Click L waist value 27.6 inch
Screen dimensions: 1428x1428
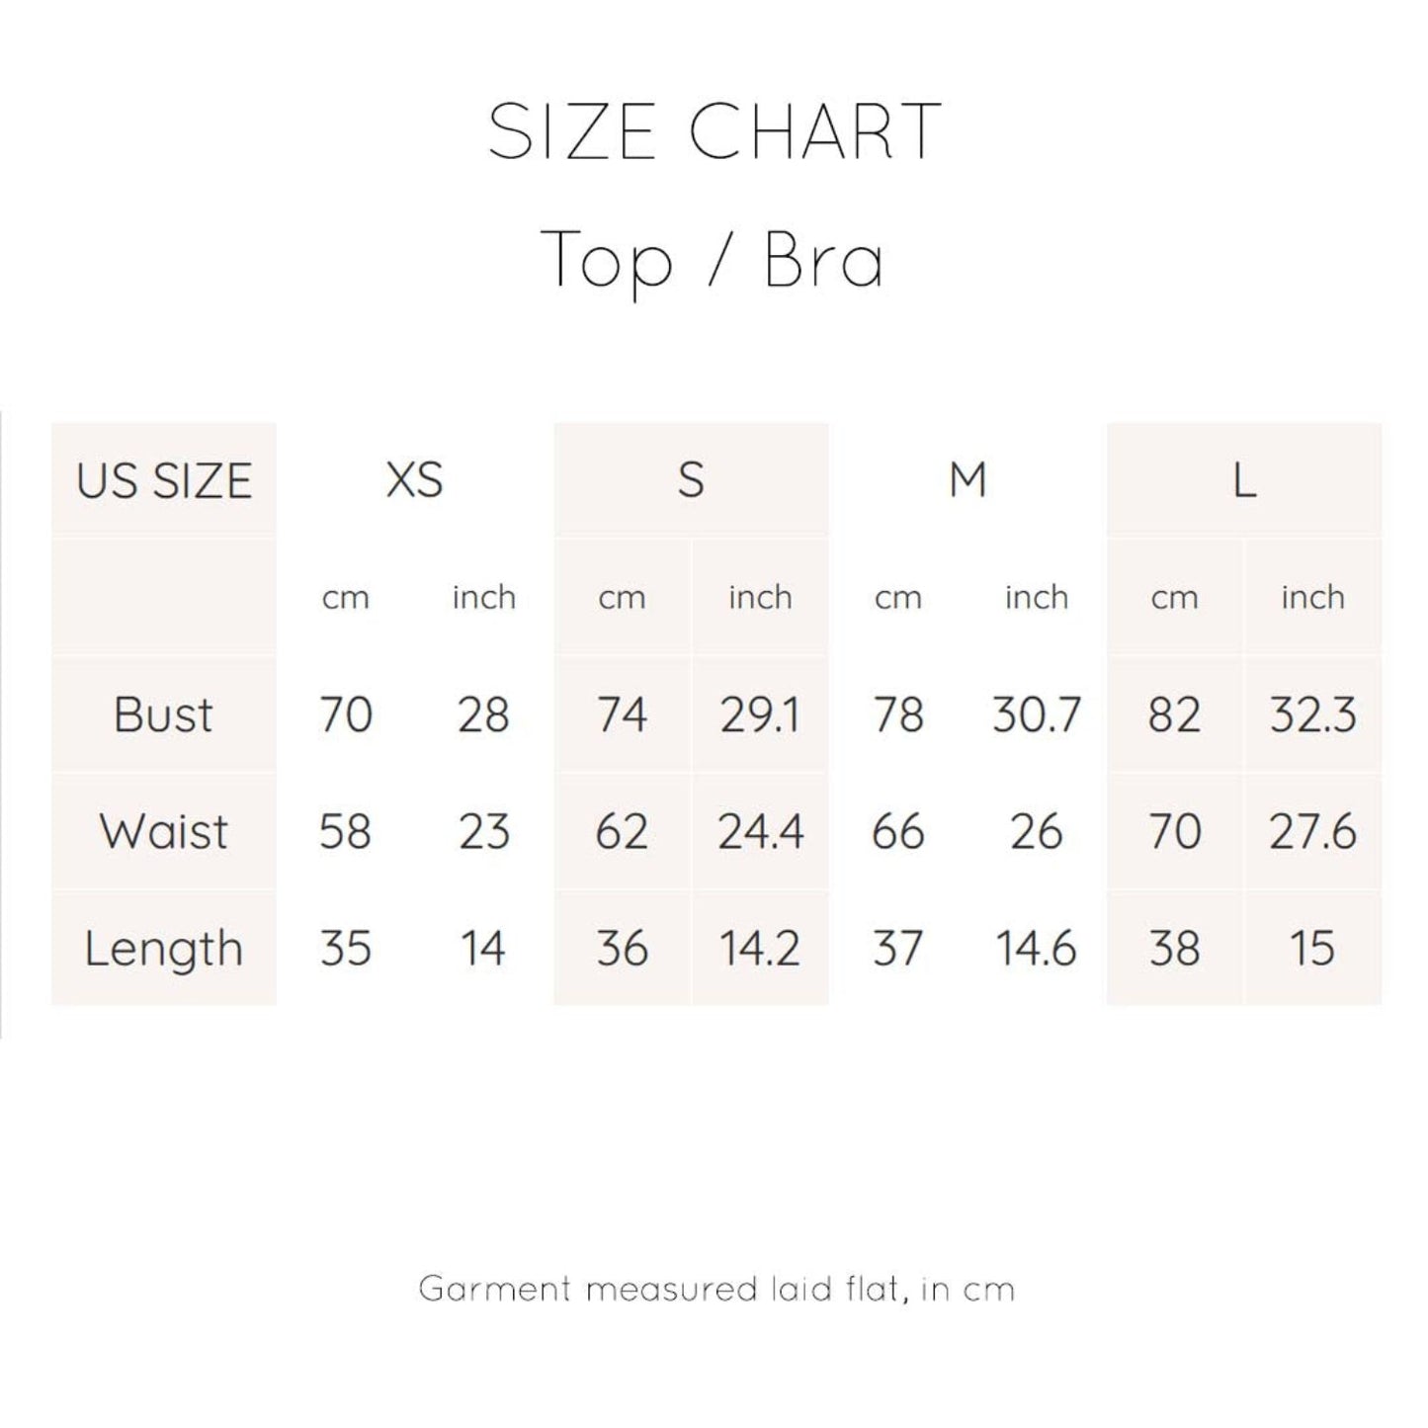click(x=1312, y=831)
